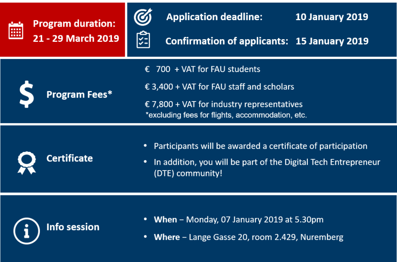The width and height of the screenshot is (397, 262).
Task: Select the red Program duration panel
Action: [x=63, y=30]
